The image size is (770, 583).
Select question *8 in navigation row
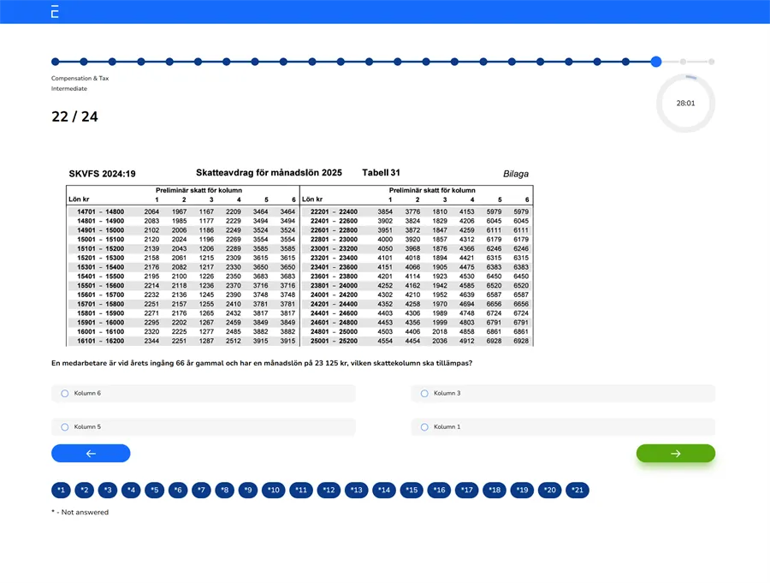tap(225, 491)
